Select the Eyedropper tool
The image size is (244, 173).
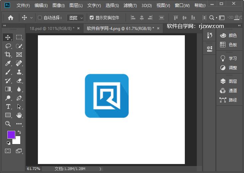(8, 63)
